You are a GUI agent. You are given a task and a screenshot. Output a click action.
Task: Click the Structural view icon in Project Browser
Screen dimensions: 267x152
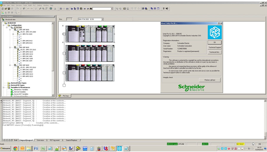click(x=3, y=19)
